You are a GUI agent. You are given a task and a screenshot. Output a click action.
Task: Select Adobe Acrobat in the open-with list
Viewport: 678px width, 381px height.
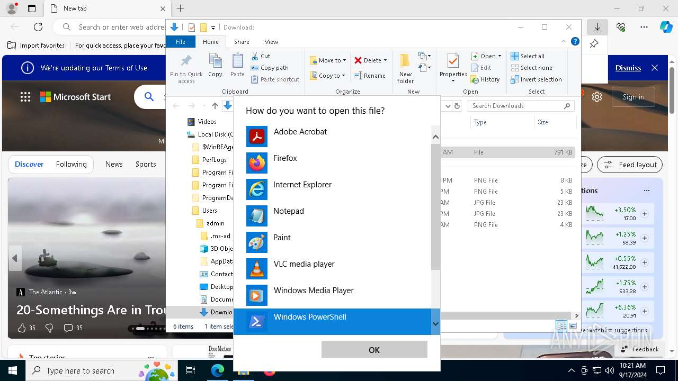coord(332,137)
